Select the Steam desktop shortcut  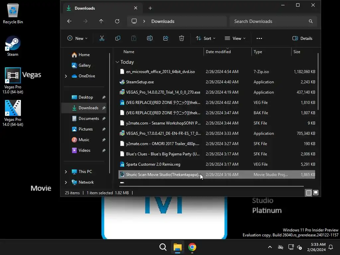click(13, 46)
